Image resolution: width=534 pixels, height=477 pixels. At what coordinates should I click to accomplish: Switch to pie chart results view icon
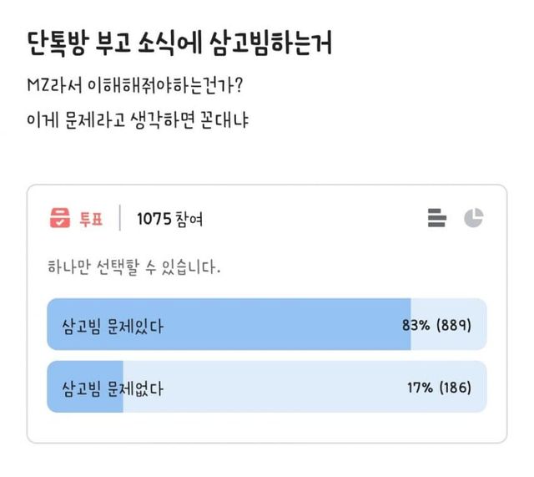474,218
